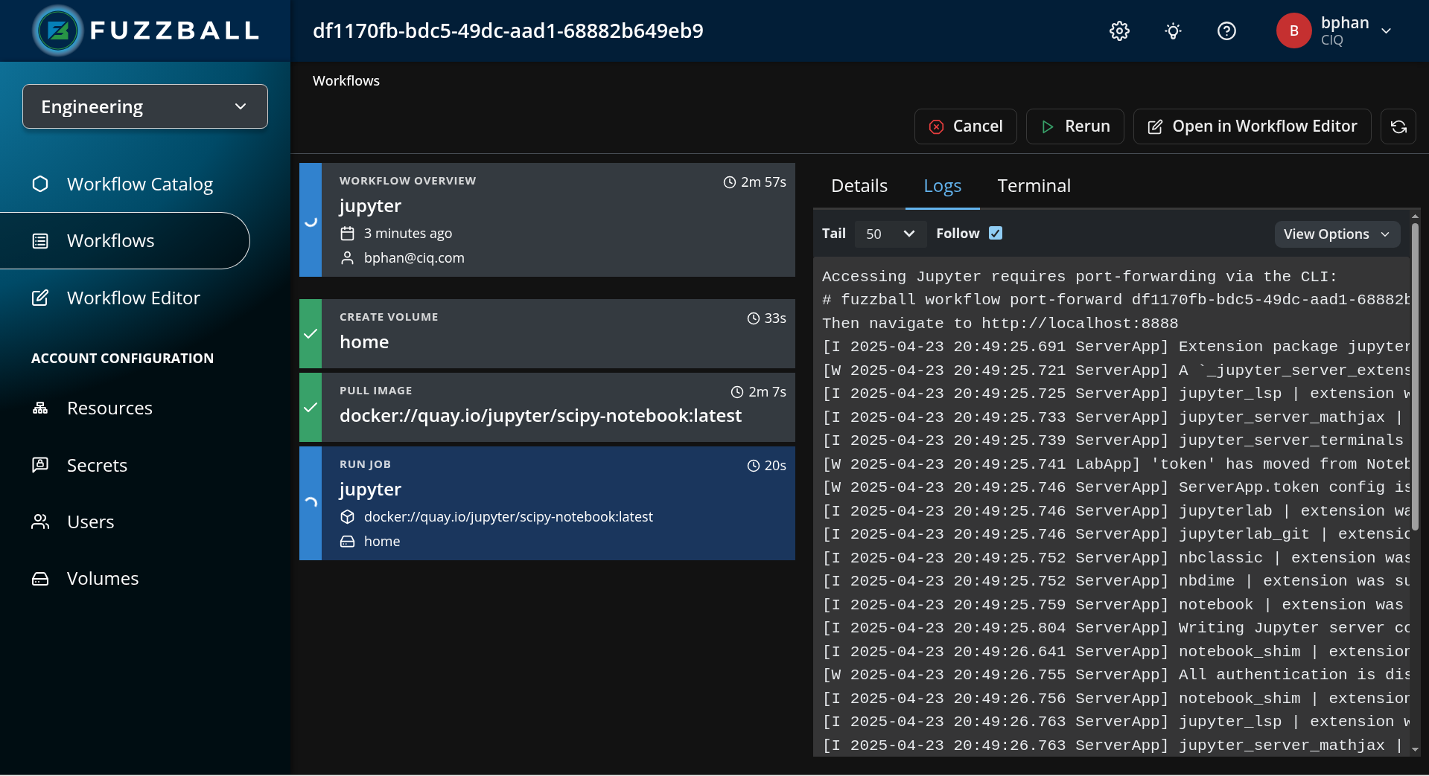The image size is (1429, 776).
Task: Uncheck the Follow logs checkbox
Action: pos(996,233)
